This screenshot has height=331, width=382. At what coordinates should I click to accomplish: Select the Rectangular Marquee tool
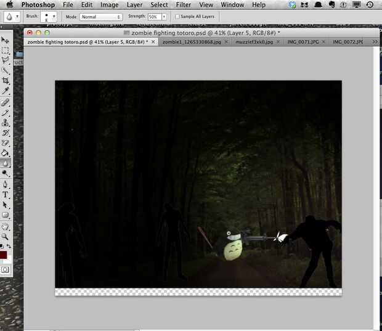5,51
